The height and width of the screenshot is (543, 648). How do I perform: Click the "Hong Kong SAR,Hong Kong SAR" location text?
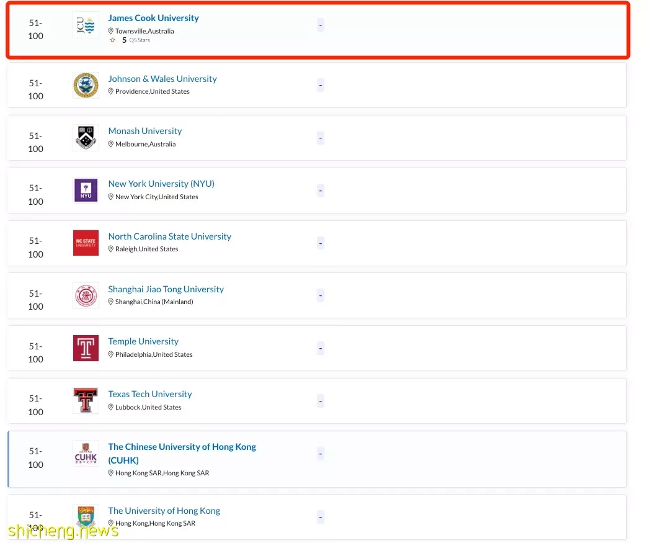point(162,473)
